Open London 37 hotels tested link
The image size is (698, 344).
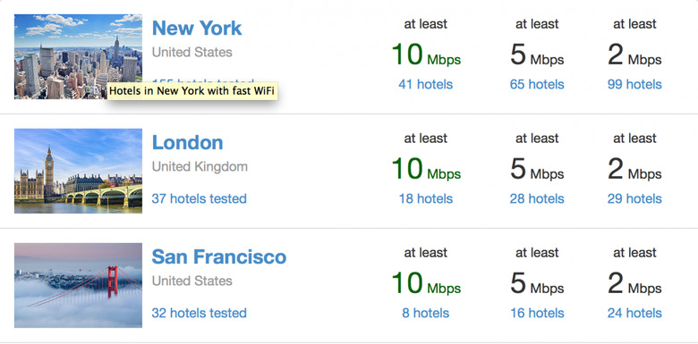(x=199, y=198)
